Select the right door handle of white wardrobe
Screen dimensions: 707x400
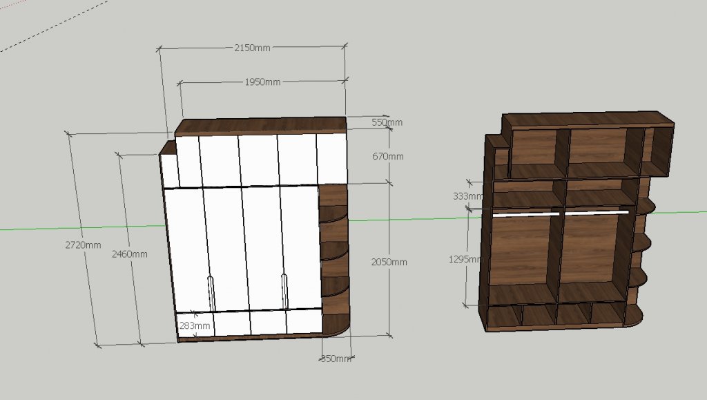[284, 292]
